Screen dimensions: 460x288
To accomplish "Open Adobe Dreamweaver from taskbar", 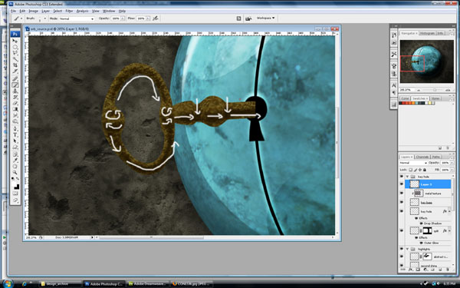I will pyautogui.click(x=148, y=284).
